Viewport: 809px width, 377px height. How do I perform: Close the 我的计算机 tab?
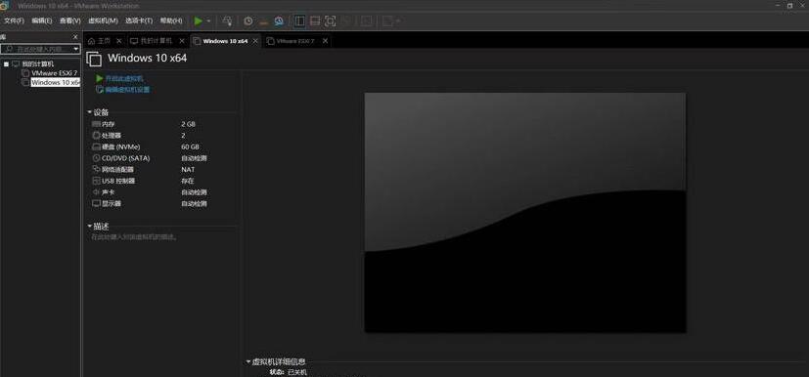click(182, 41)
